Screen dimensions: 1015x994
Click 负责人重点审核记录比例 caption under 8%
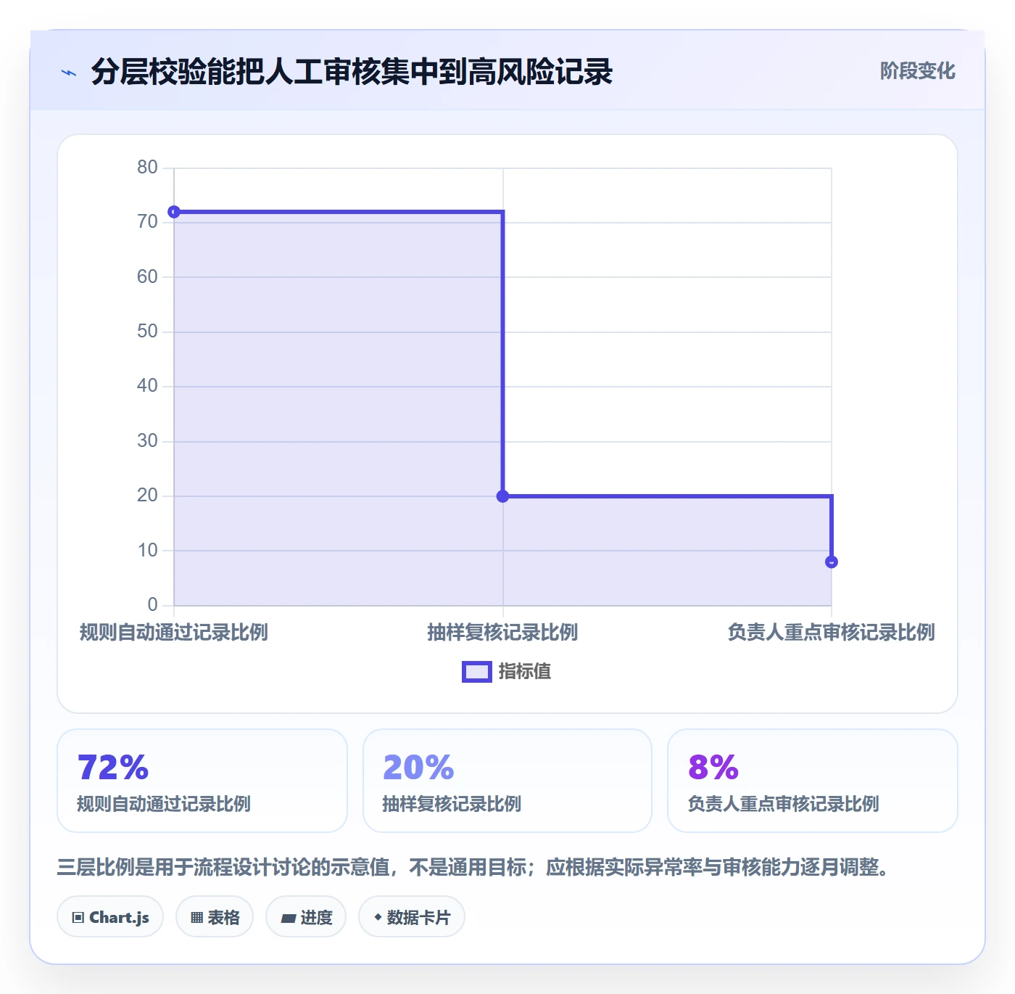coord(783,804)
